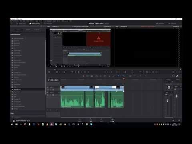The image size is (192, 144).
Task: Switch to the AudioFX effects tab
Action: [37, 30]
